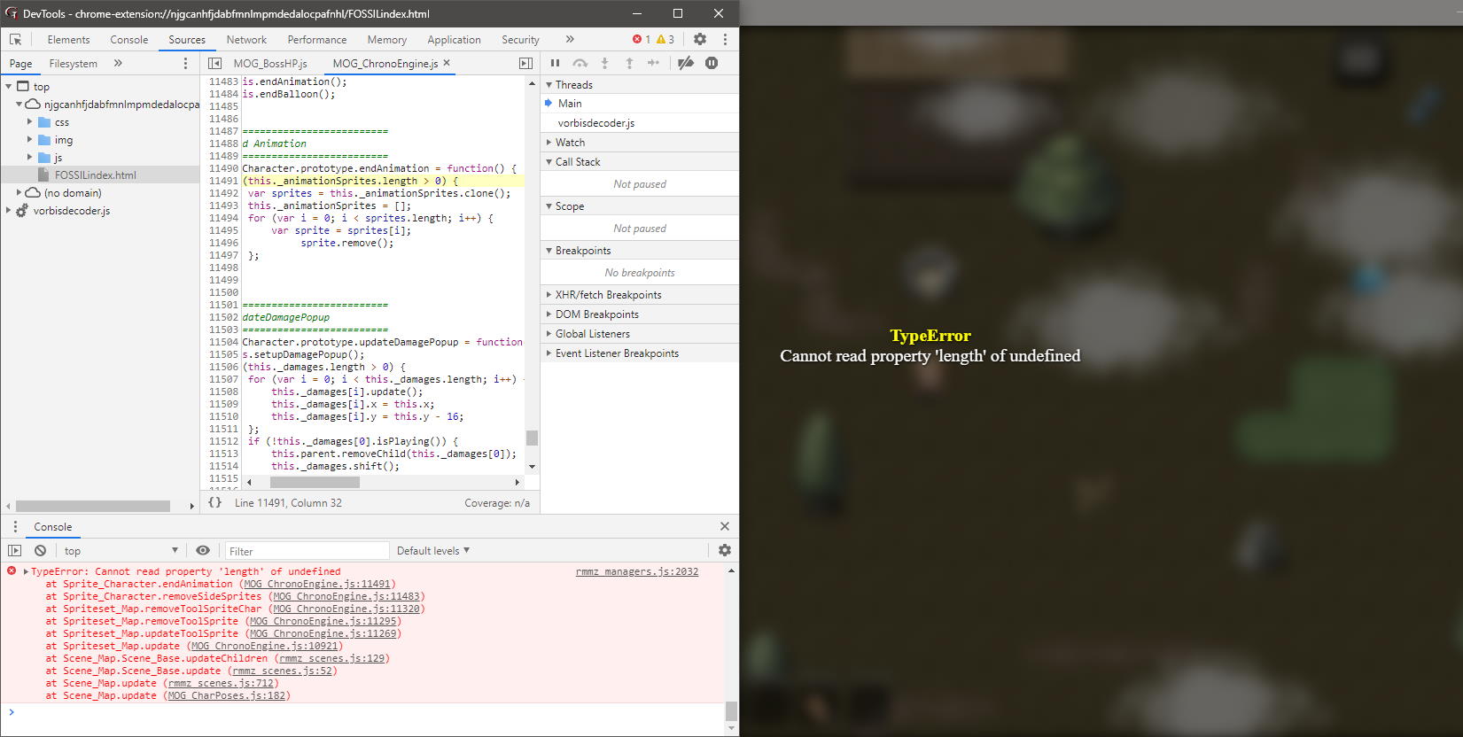Click the Step debugger button
This screenshot has width=1463, height=737.
[654, 63]
